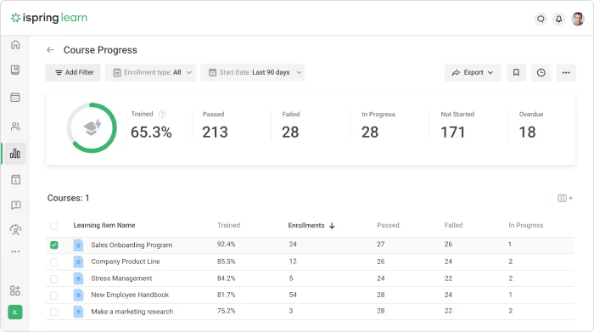Click the bookmark icon to save report
This screenshot has width=594, height=332.
(x=516, y=72)
